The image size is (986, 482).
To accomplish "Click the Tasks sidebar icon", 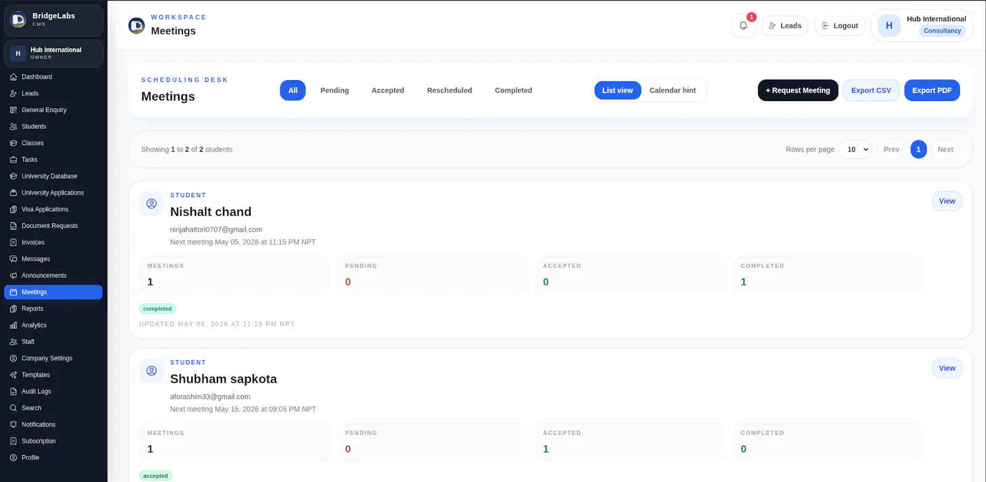I will [x=14, y=160].
